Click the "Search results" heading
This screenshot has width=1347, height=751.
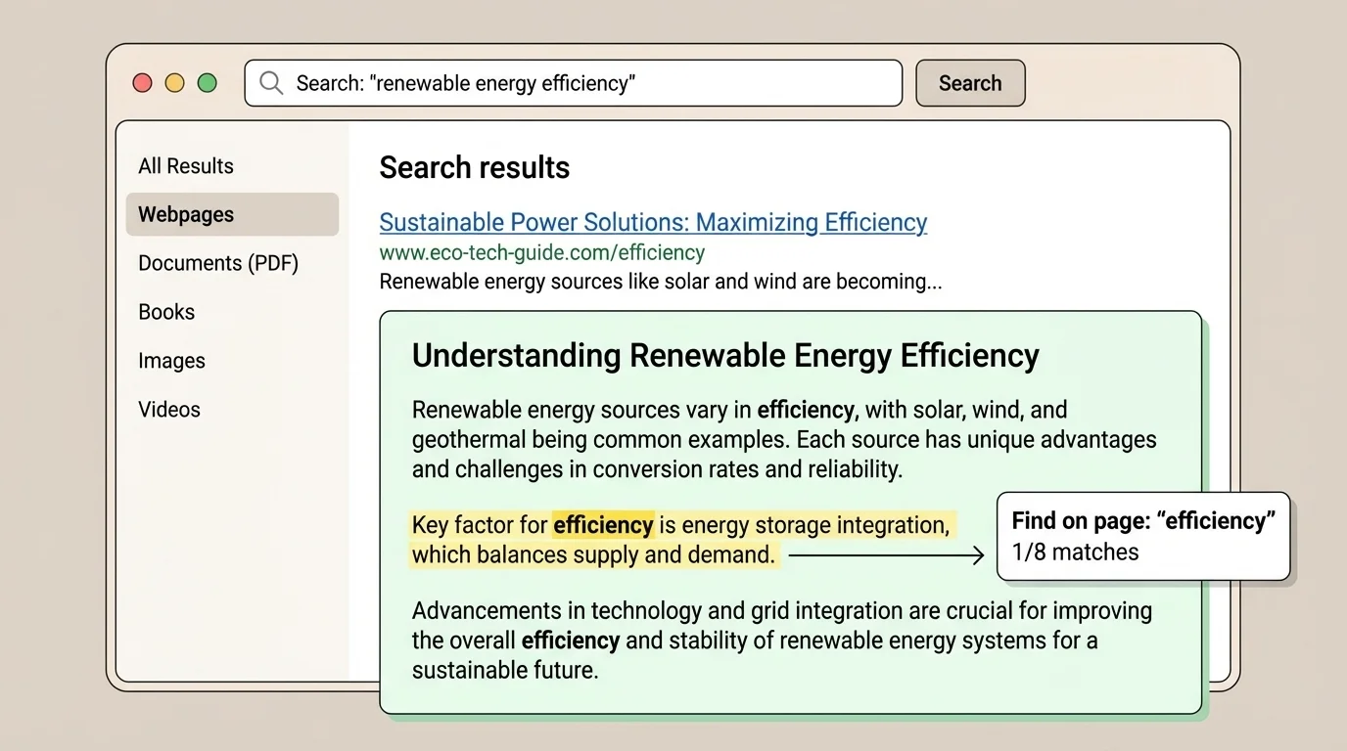coord(474,168)
